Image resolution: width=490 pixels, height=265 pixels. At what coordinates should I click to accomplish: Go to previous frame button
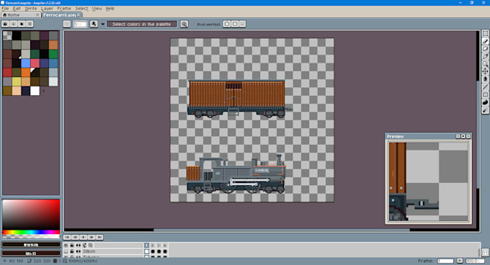[76, 238]
